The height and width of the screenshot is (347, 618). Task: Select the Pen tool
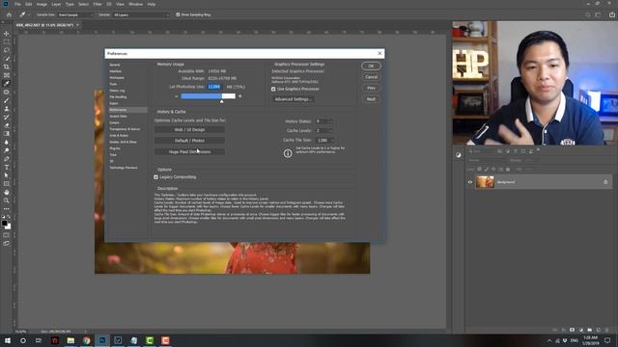7,159
